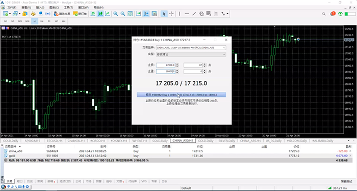Screen dimensions: 357x191
Task: Switch chart to line chart mode
Action: 107,14
